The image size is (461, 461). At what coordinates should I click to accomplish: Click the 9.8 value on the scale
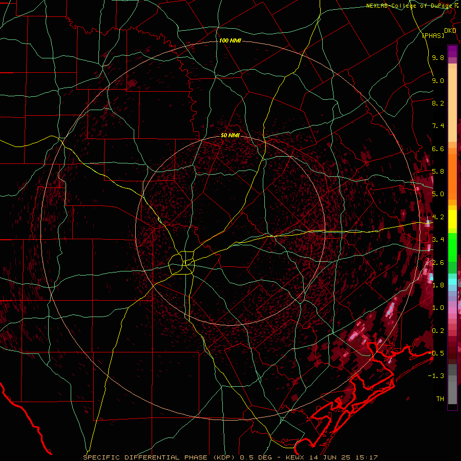point(438,57)
